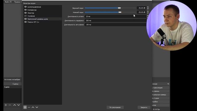Toggle visibility of Плагин VST 2.x filter
This screenshot has width=197, height=111.
point(25,22)
